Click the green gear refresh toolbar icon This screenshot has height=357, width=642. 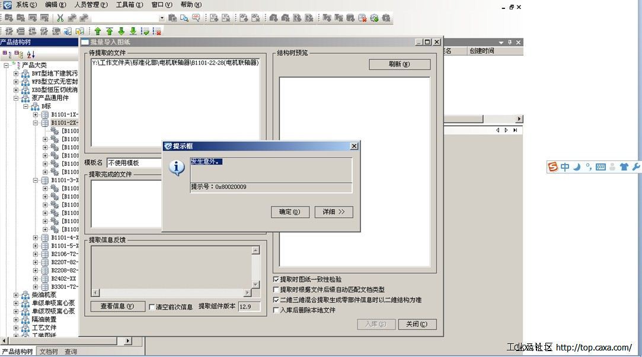(x=374, y=18)
